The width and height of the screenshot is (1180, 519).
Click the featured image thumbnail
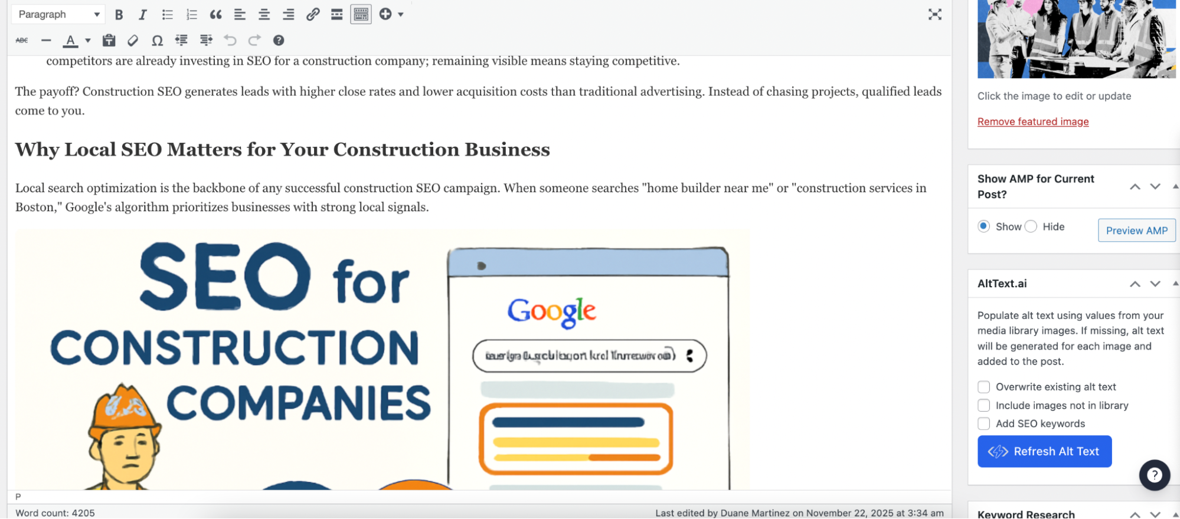[1077, 39]
